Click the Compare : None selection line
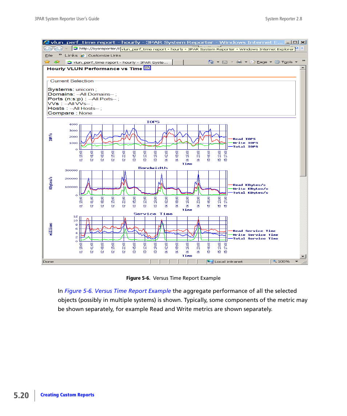The height and width of the screenshot is (416, 347). 70,113
